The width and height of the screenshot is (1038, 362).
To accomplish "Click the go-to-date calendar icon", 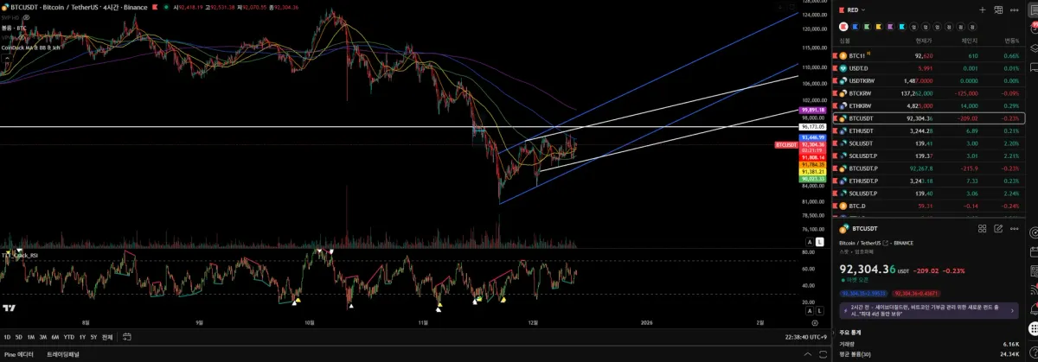I will (x=126, y=337).
